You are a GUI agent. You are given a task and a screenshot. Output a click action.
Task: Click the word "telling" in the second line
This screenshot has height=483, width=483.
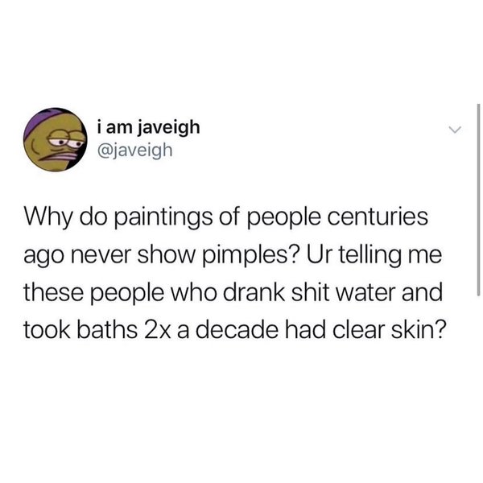tap(371, 256)
